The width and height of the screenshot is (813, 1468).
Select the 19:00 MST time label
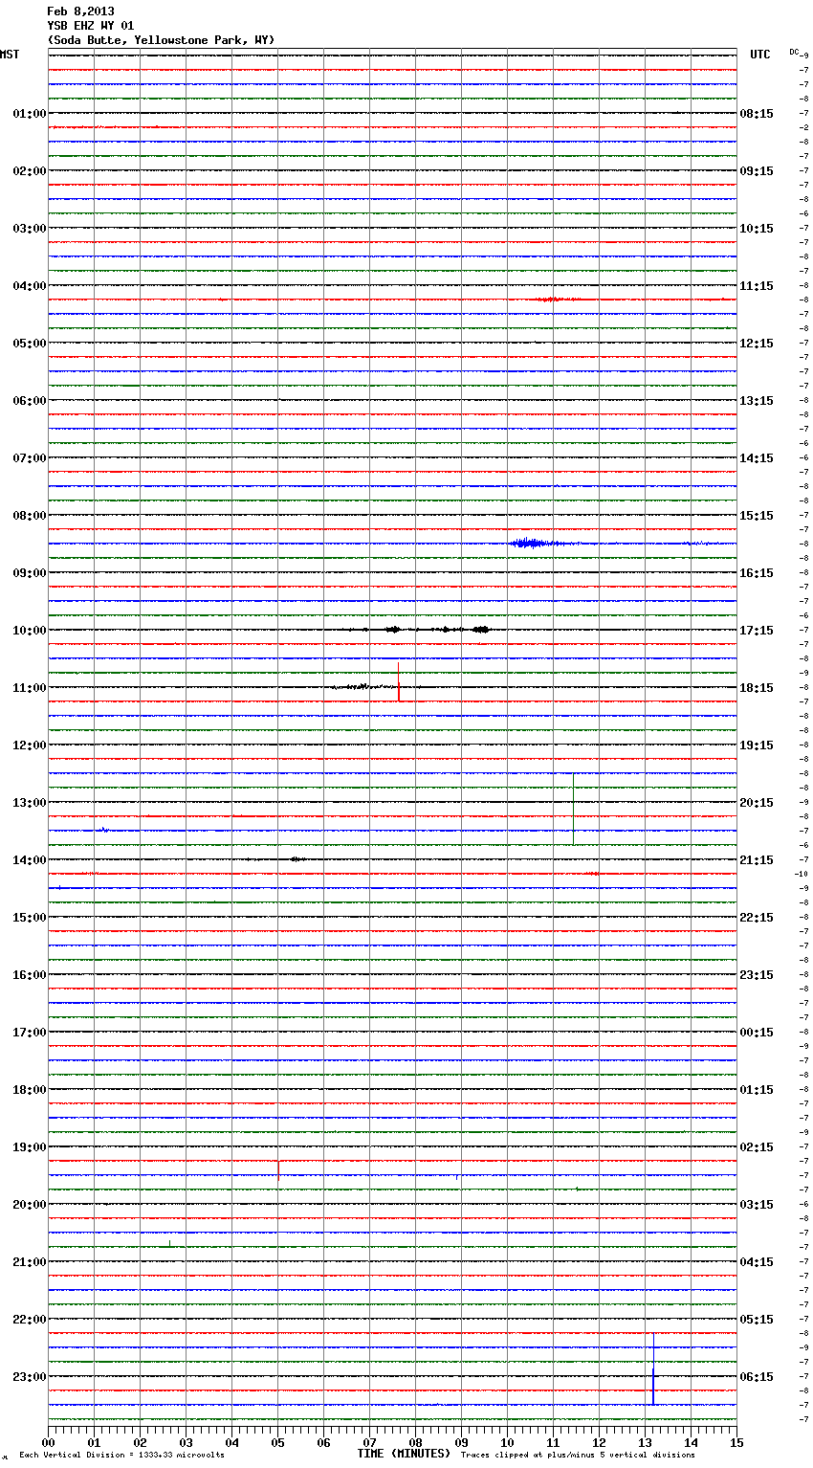pos(30,1147)
